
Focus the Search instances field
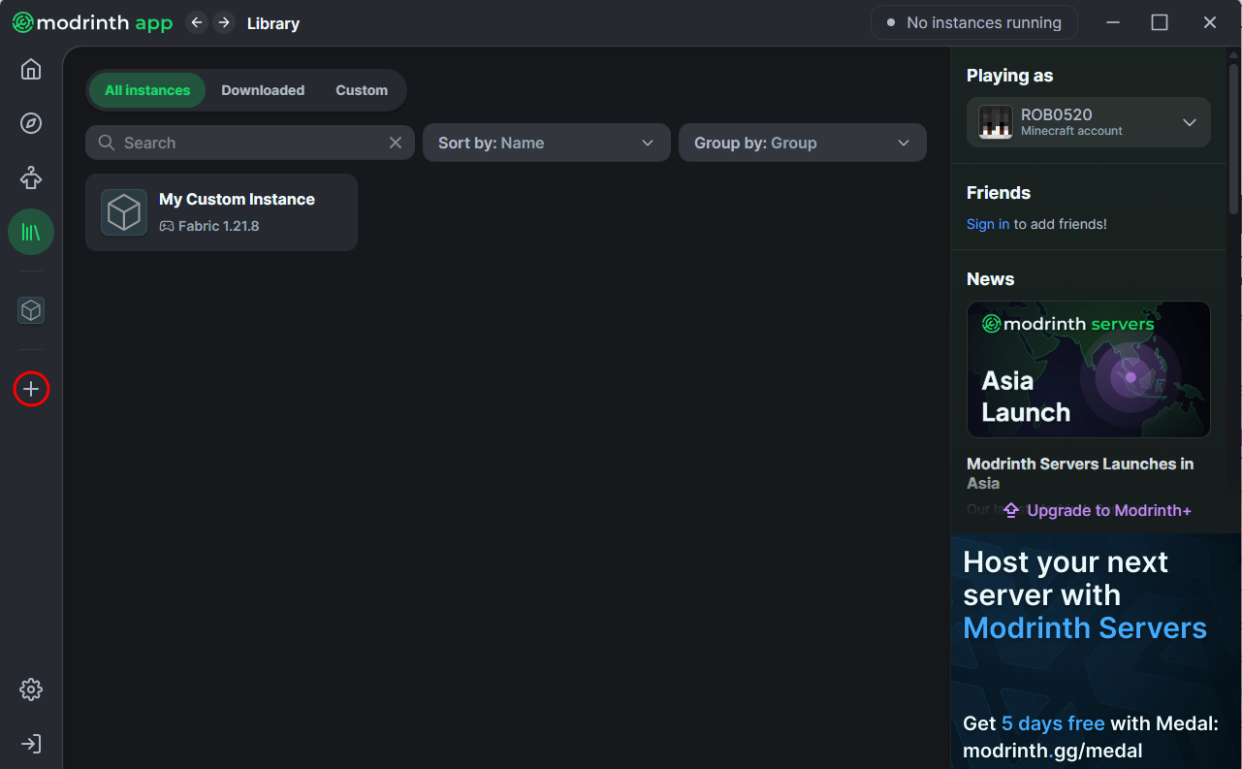(250, 143)
